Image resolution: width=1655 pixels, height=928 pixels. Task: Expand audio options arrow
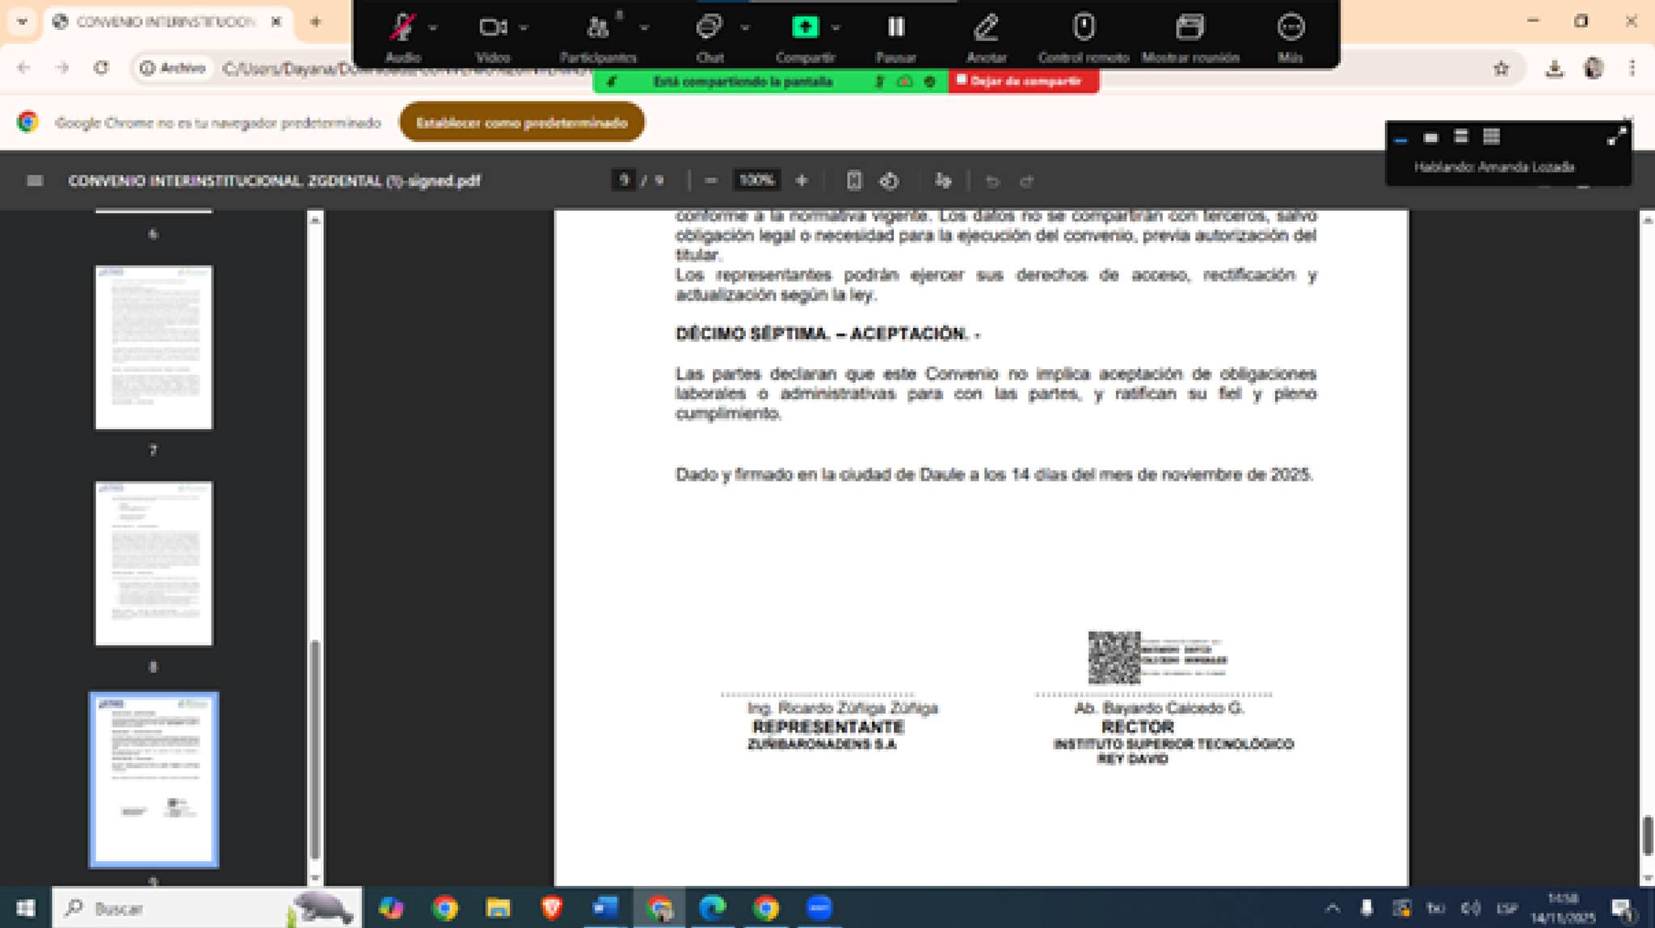[x=433, y=28]
